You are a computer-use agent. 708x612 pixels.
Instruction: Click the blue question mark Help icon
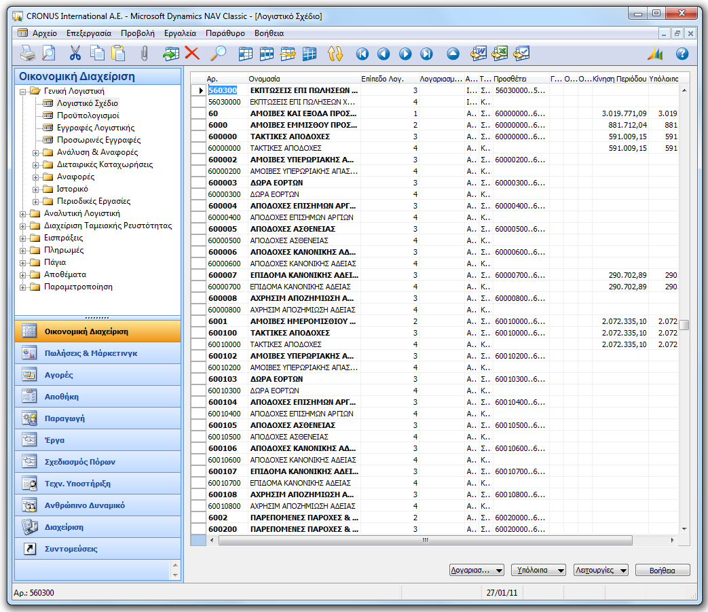[682, 54]
